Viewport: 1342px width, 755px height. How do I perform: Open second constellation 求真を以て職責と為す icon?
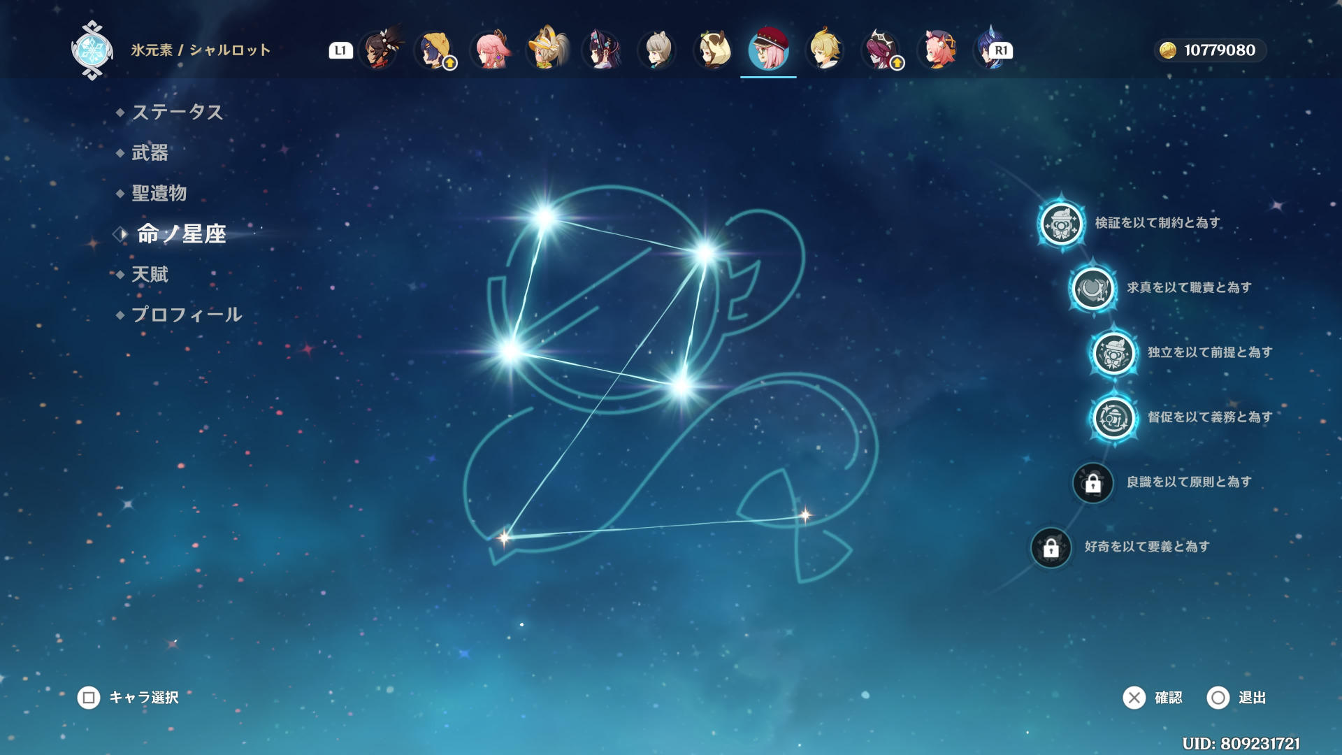1092,288
